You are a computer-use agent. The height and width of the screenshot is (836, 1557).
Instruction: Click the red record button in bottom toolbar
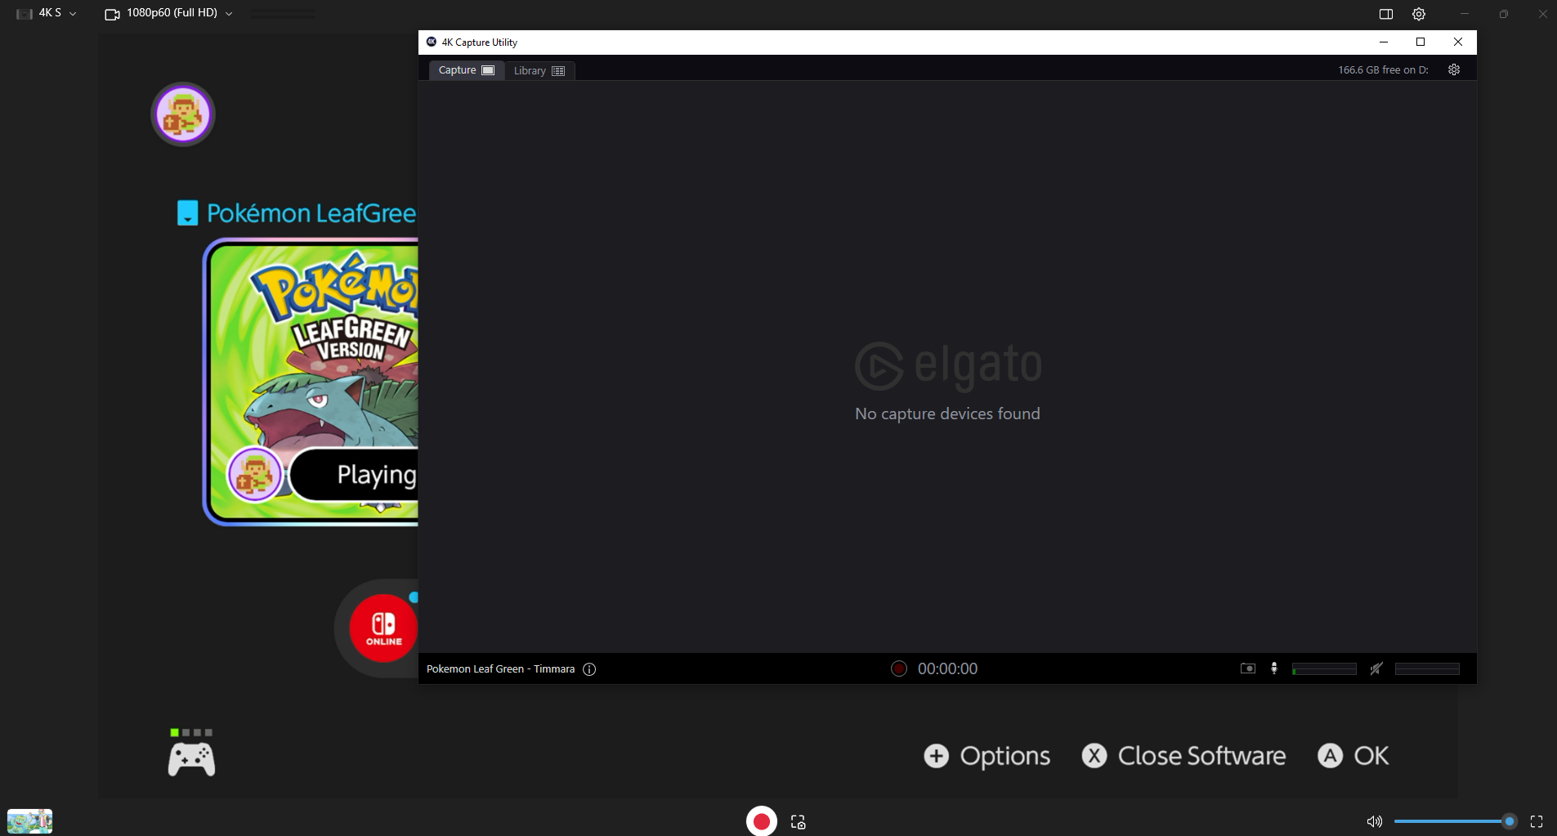[761, 820]
